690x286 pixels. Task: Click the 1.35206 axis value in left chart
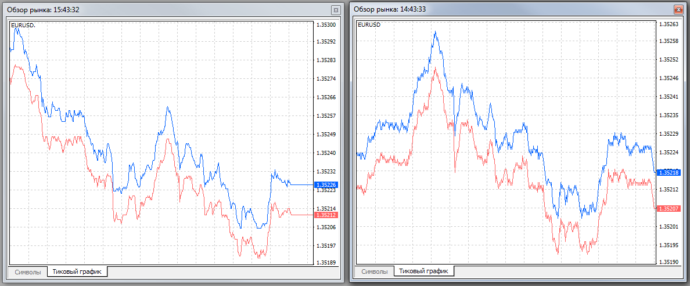coord(326,227)
